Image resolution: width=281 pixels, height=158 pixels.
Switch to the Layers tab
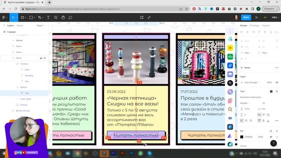click(11, 25)
